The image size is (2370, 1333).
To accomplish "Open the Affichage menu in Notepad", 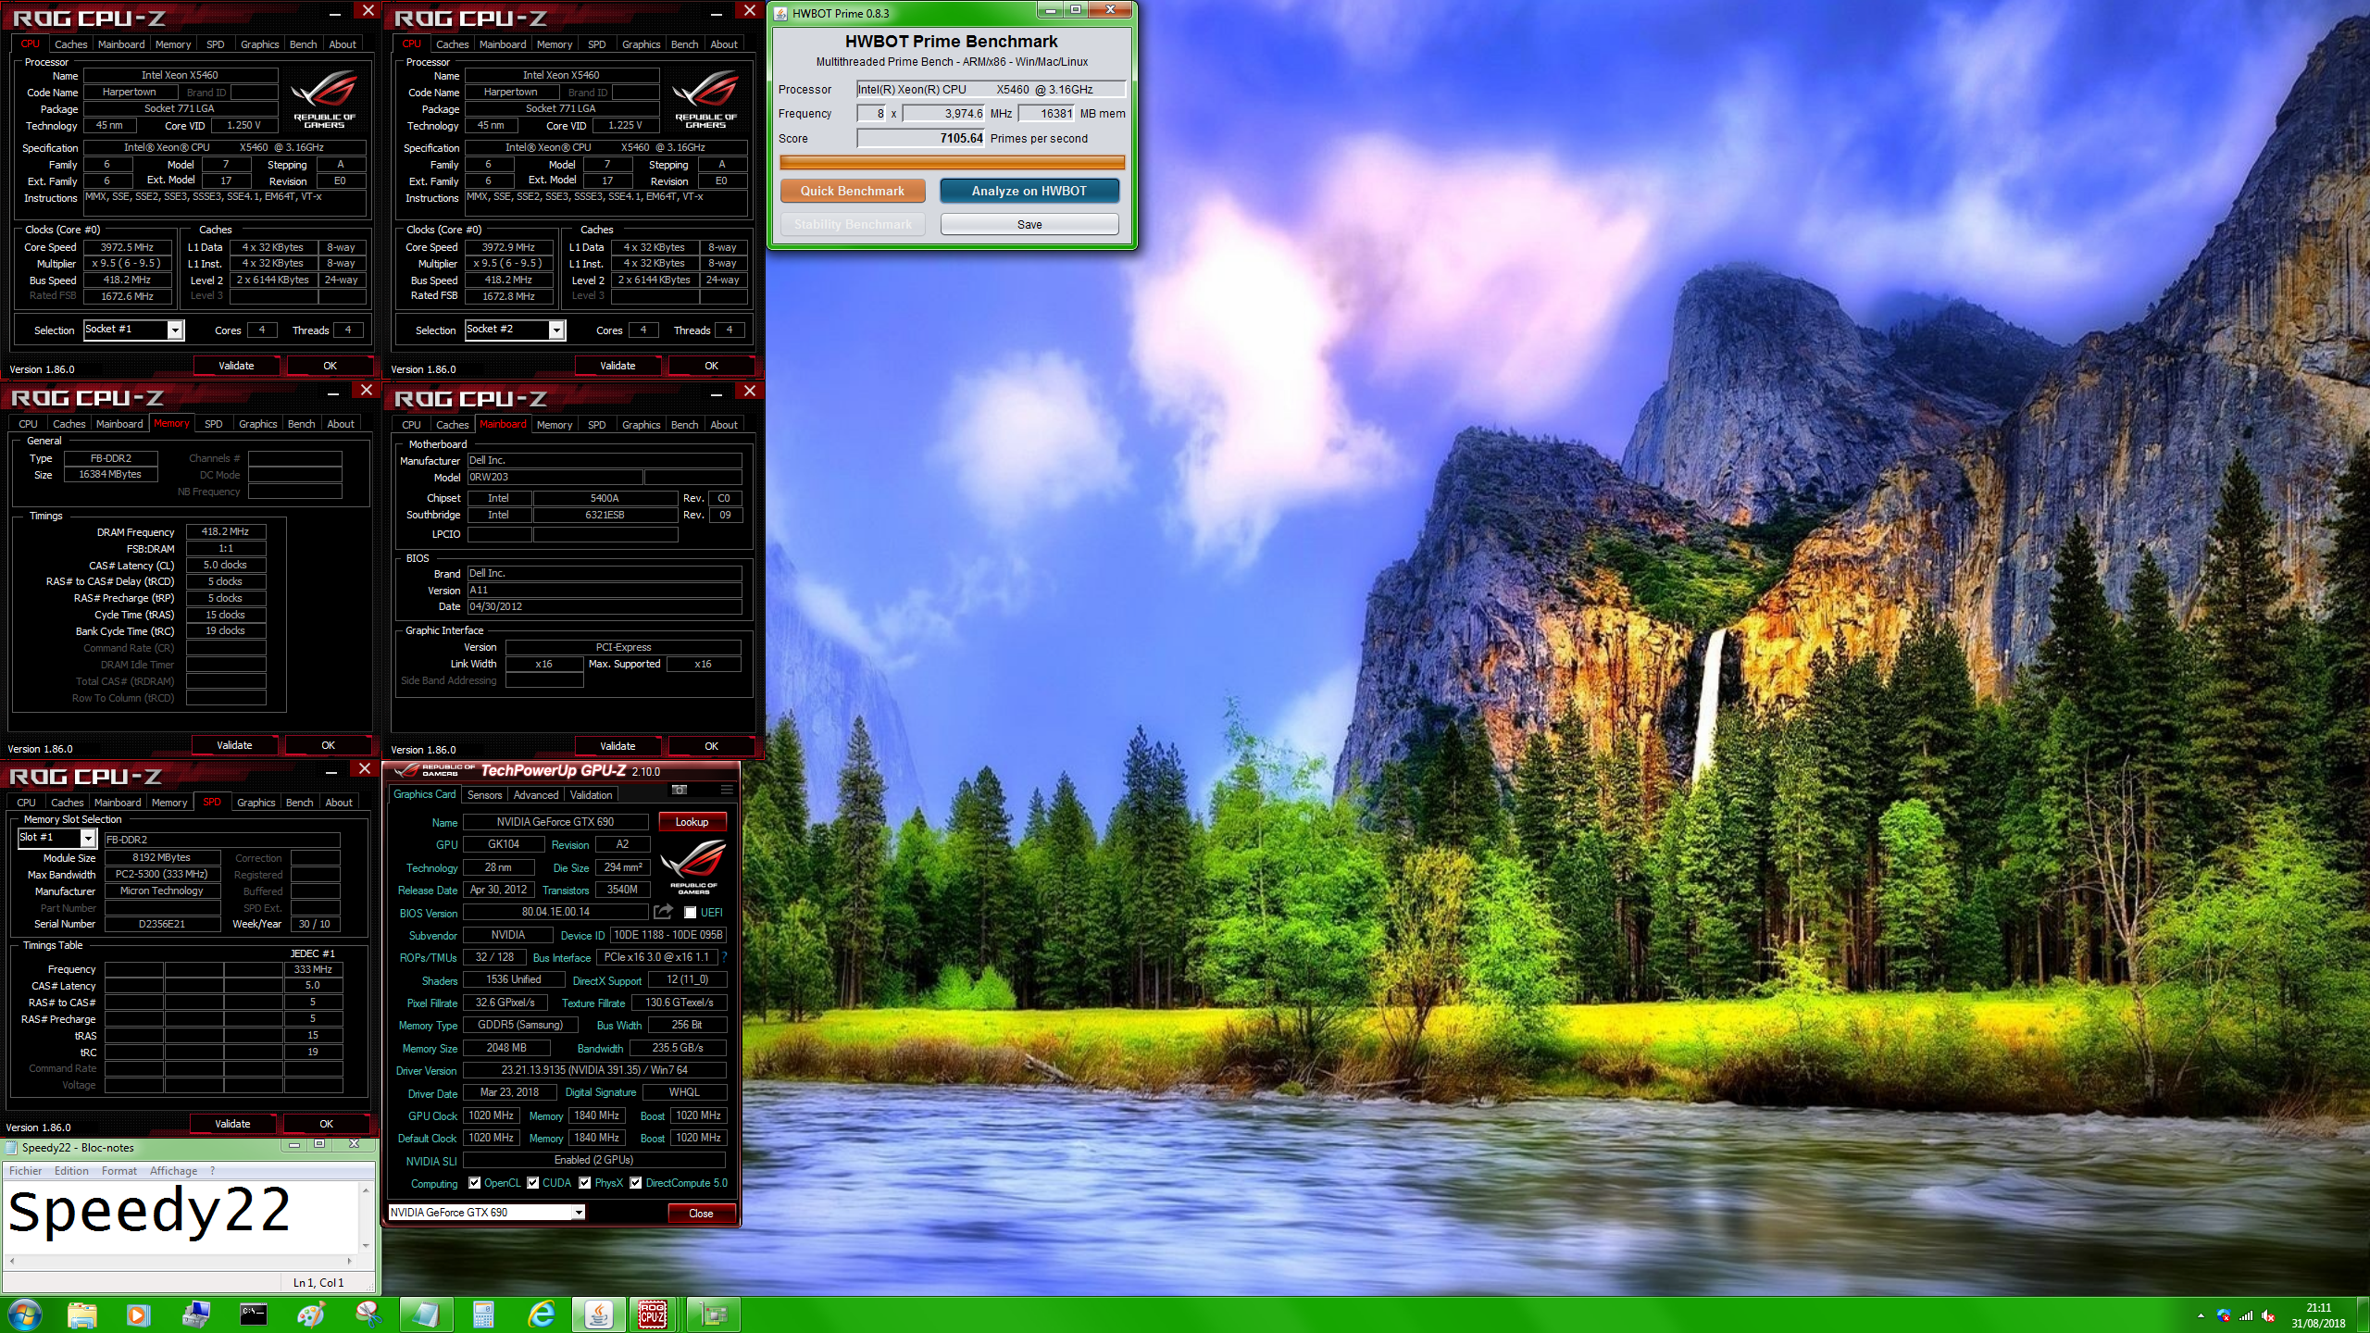I will click(173, 1171).
